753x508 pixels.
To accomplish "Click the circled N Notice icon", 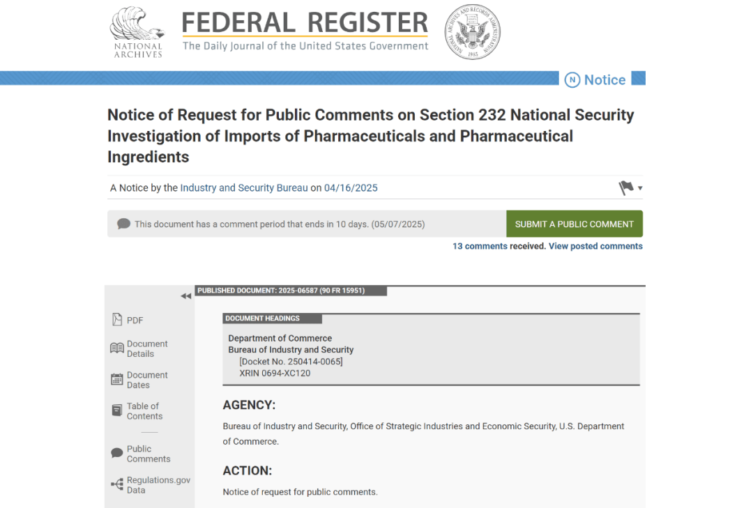I will tap(572, 80).
